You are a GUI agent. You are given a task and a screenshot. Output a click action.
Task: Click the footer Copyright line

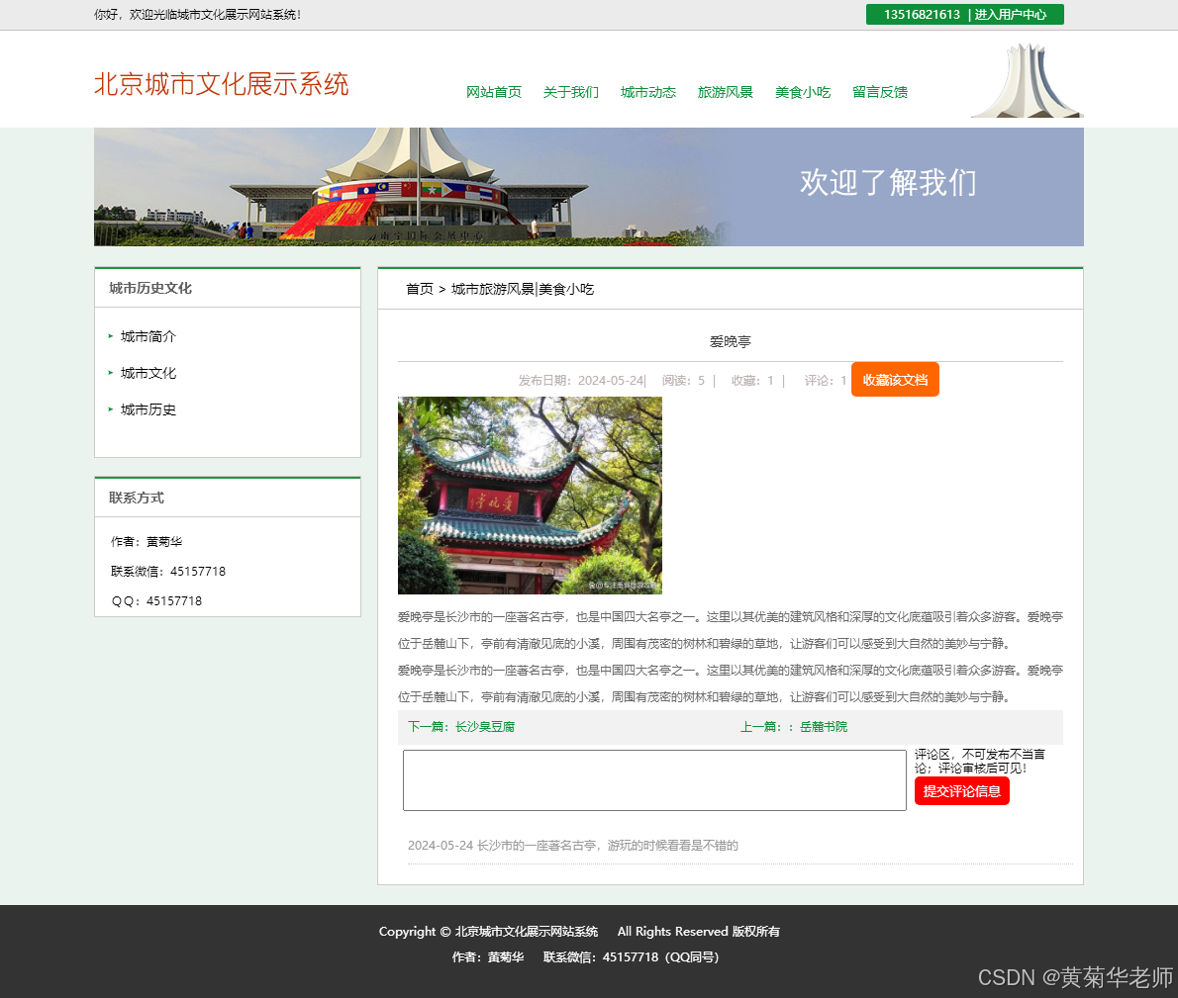click(579, 931)
